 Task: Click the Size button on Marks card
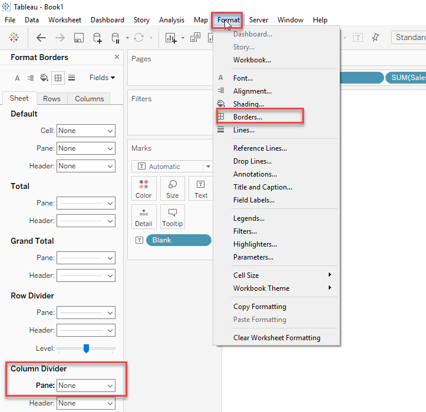click(172, 188)
